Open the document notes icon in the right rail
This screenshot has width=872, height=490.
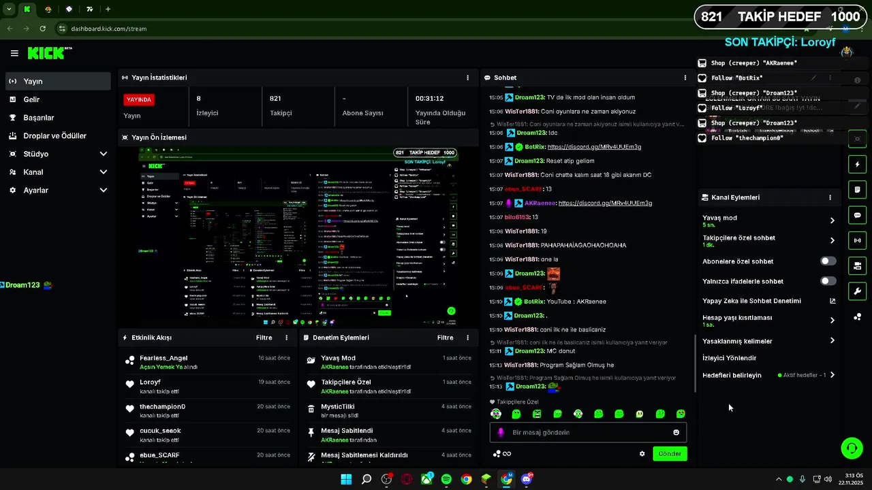pos(857,189)
